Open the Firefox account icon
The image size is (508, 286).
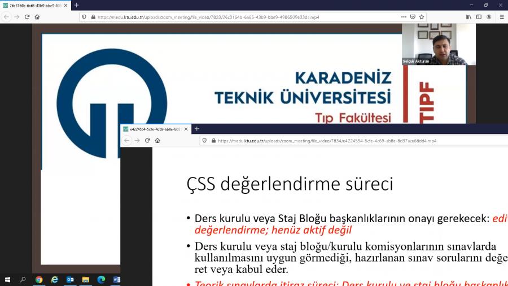pos(489,17)
